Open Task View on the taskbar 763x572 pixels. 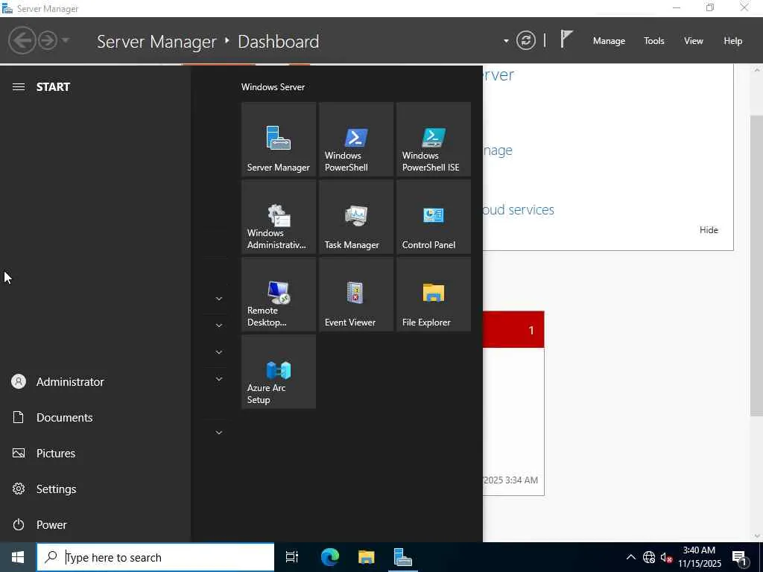tap(292, 557)
